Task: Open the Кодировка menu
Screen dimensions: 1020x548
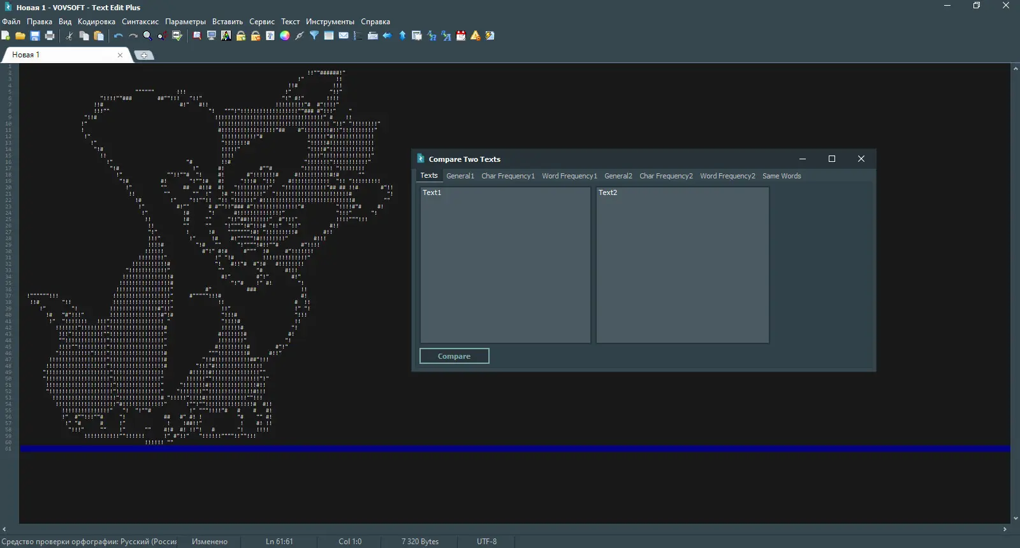Action: pos(97,22)
